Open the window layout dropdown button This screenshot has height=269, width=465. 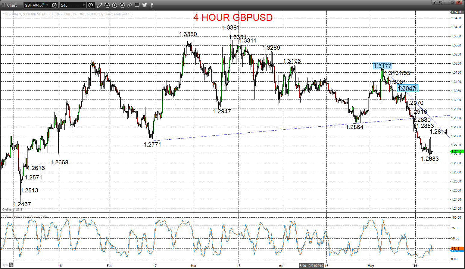point(441,2)
